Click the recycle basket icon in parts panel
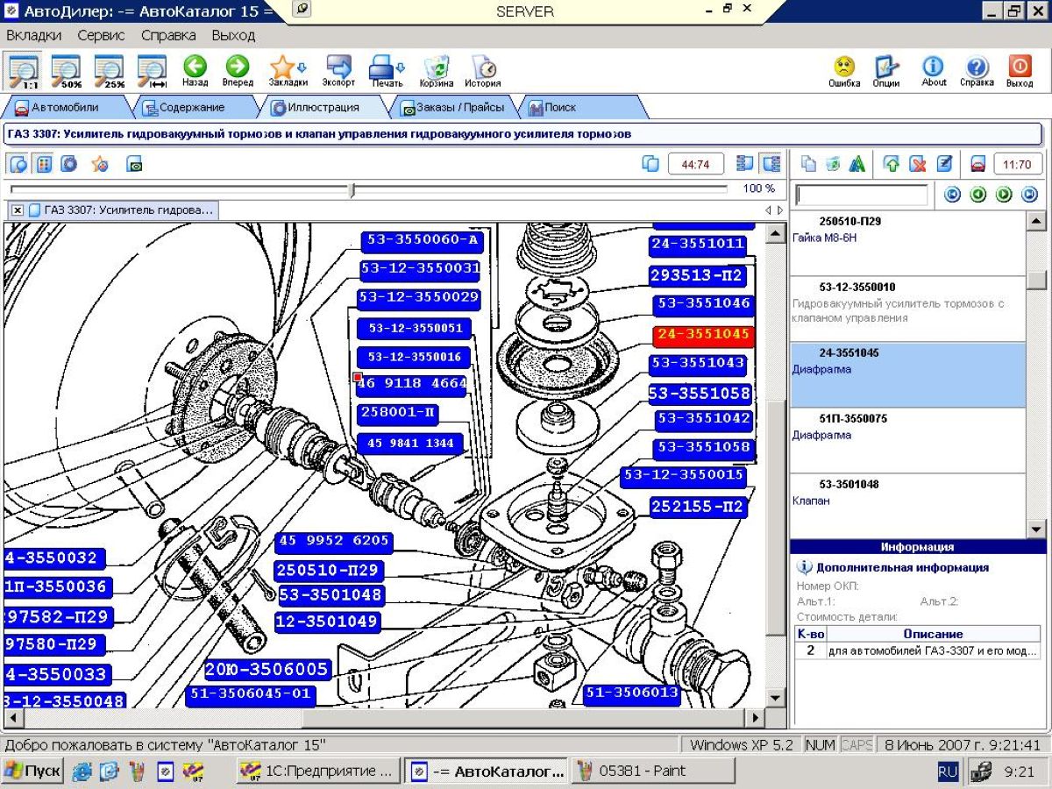This screenshot has height=789, width=1052. click(833, 164)
